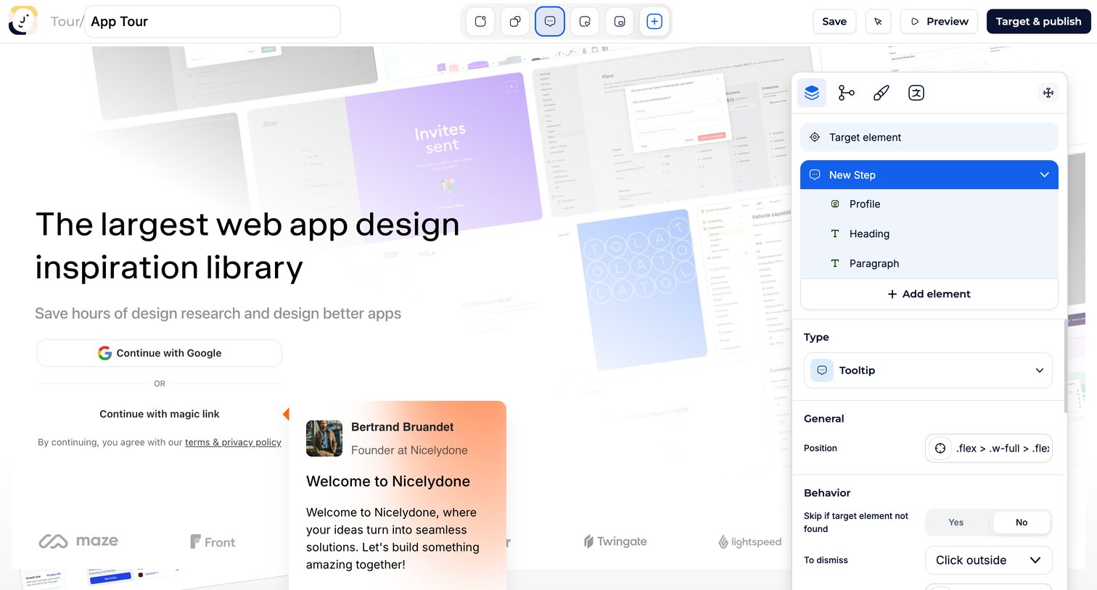Open the Type dropdown showing Tooltip
Viewport: 1097px width, 590px height.
tap(928, 370)
